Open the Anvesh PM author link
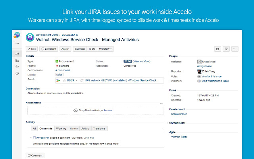The width and height of the screenshot is (254, 159). pyautogui.click(x=42, y=138)
